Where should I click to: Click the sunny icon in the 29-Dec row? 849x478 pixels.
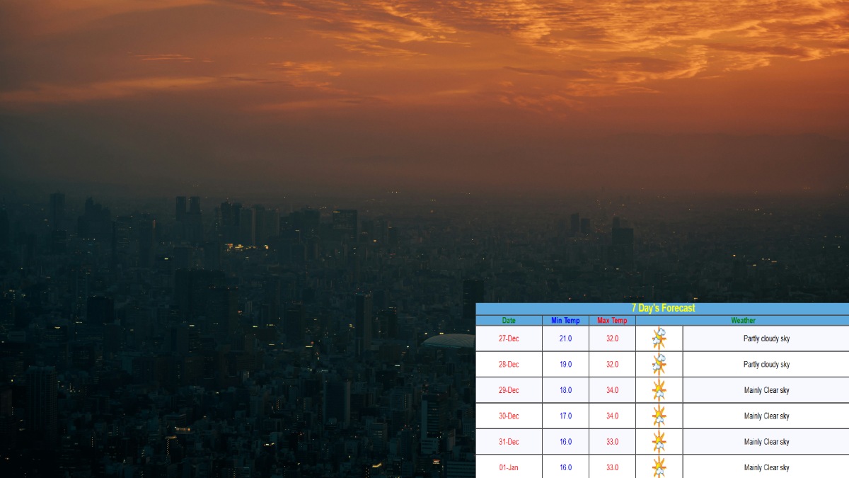pos(659,390)
